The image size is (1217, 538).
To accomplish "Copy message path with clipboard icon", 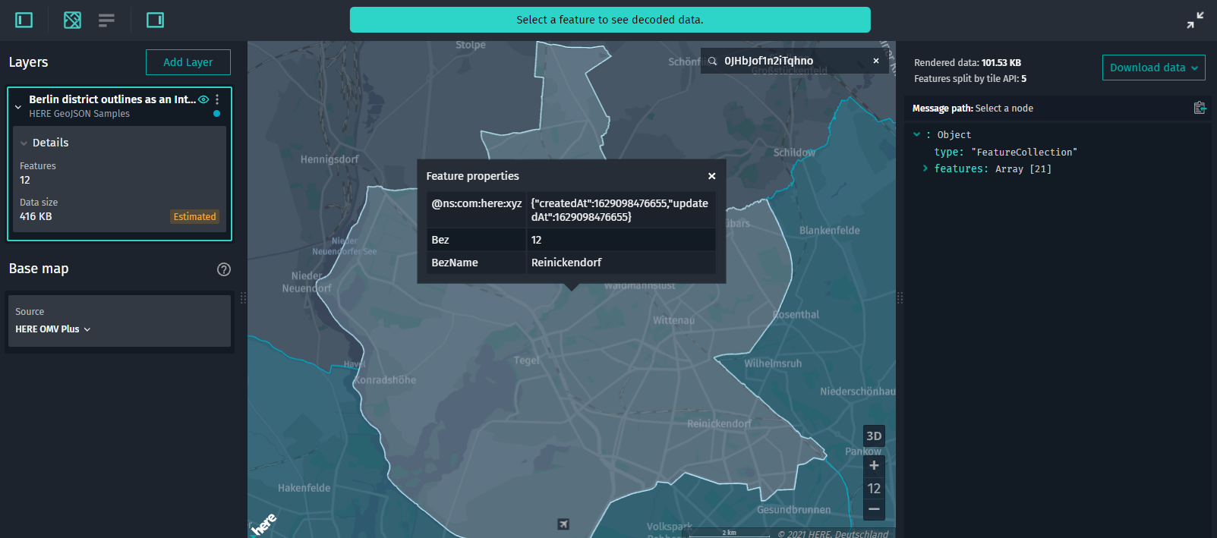I will point(1200,108).
